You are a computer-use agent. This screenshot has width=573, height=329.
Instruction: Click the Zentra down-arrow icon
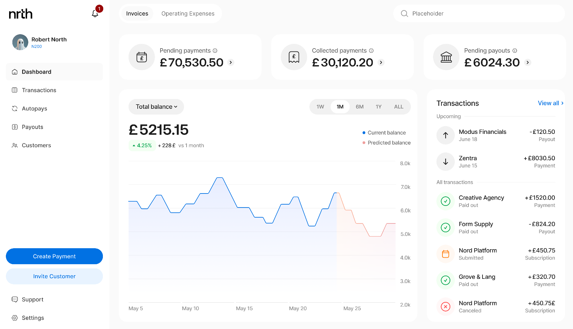445,162
